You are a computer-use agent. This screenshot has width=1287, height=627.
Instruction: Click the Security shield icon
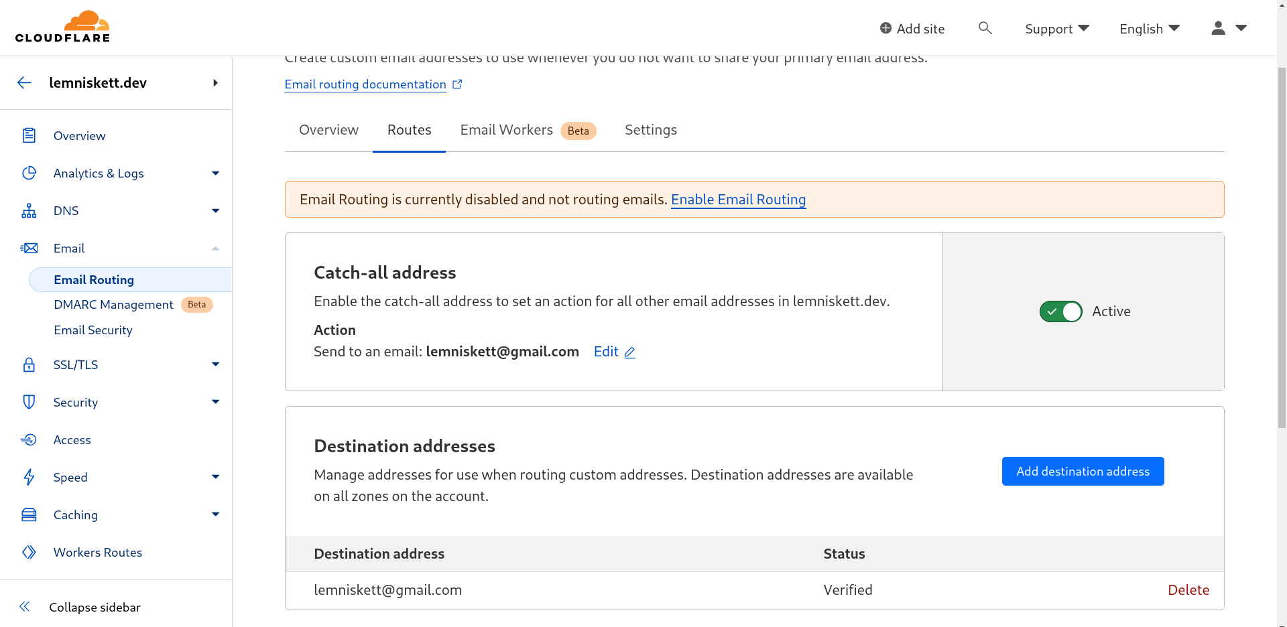coord(29,402)
